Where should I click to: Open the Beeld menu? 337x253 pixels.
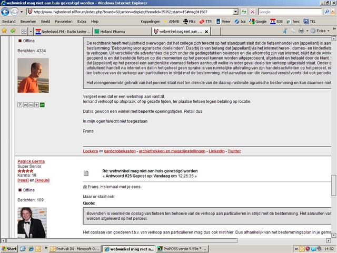[x=46, y=22]
